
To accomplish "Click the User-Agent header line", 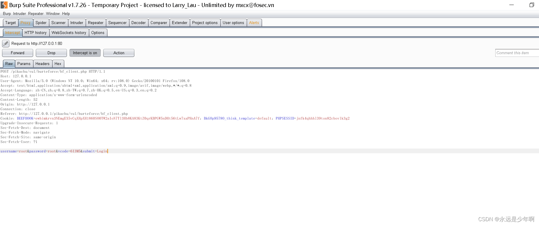I will [95, 81].
